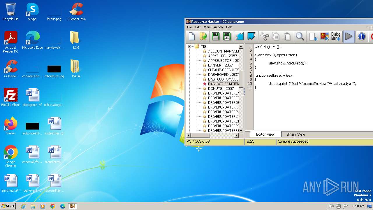
Task: Select the FileZilla Client desktop icon
Action: [10, 97]
